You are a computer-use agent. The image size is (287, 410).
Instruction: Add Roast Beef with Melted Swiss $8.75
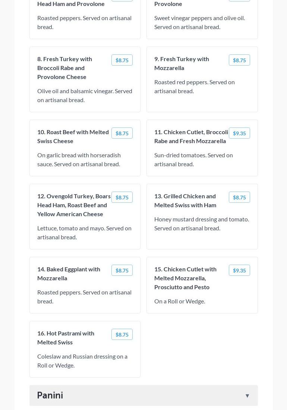pos(122,133)
